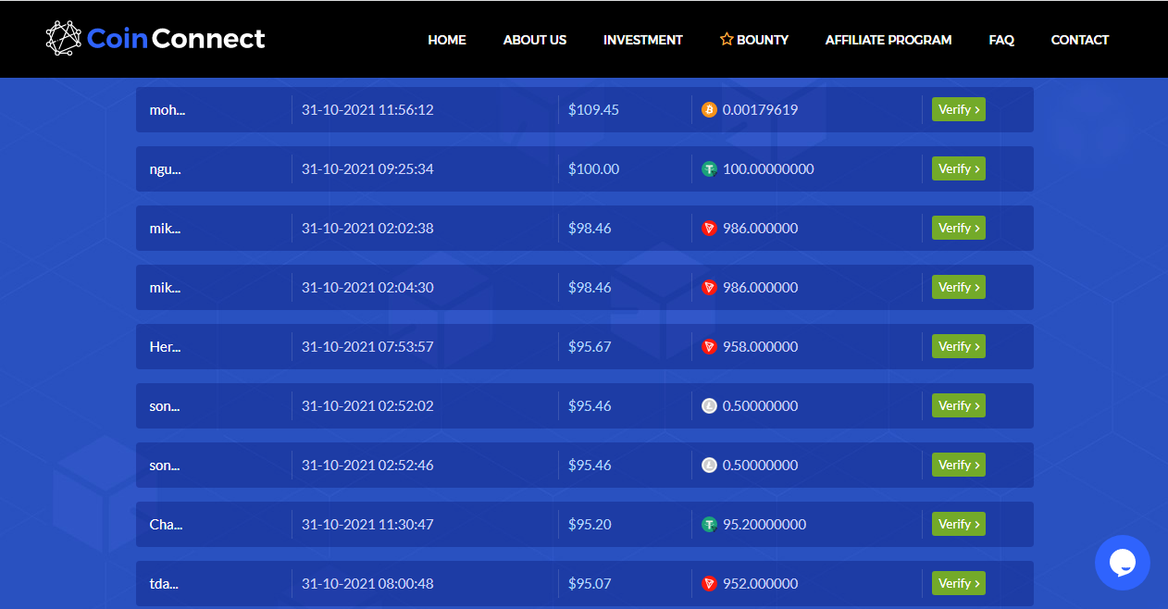Screen dimensions: 1168x609
Task: Click the $95.07 amount
Action: point(590,584)
